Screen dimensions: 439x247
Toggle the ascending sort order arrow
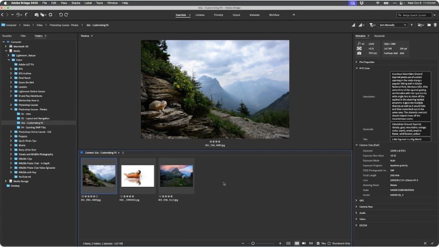pyautogui.click(x=412, y=25)
